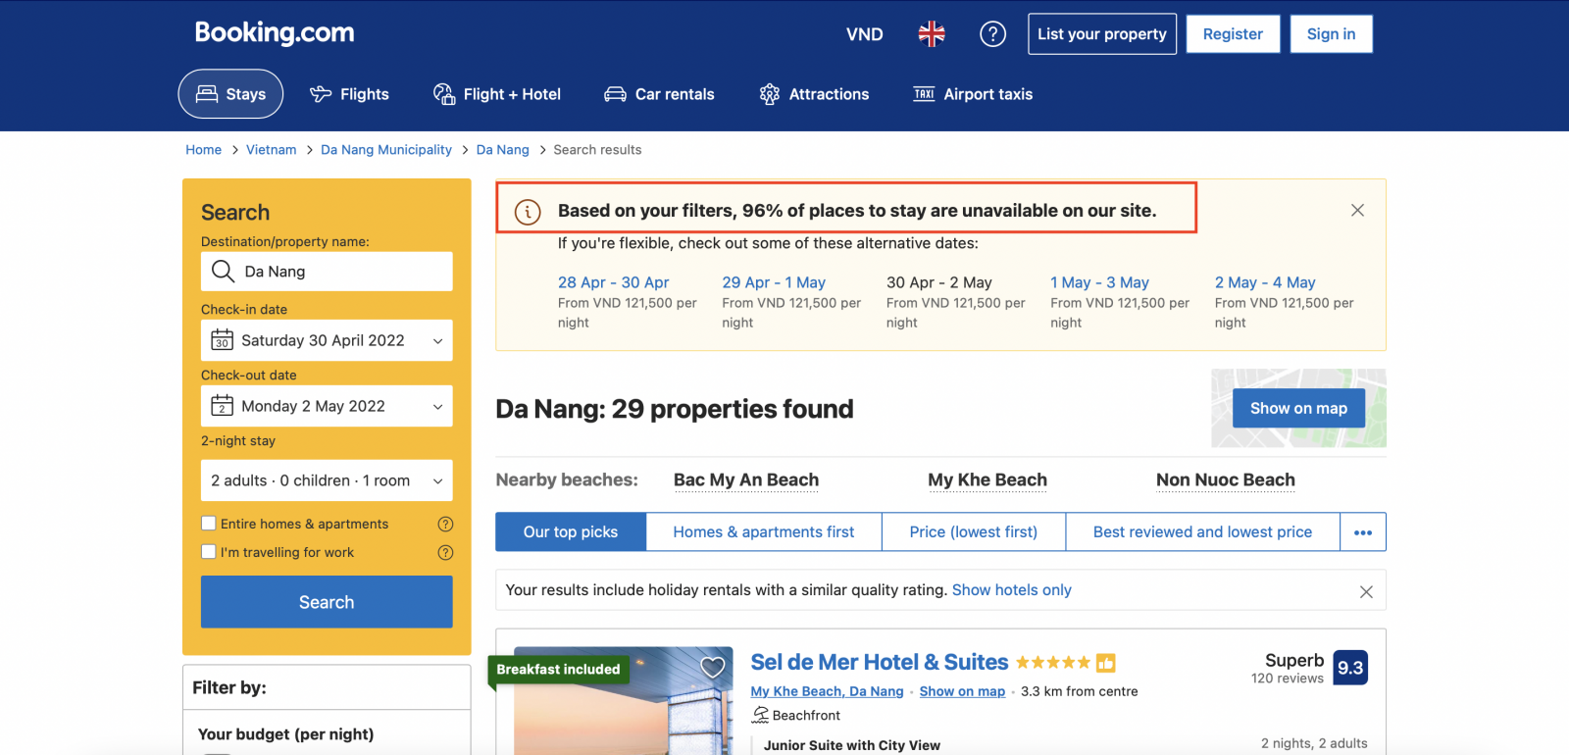This screenshot has height=755, width=1569.
Task: Click the check-in calendar icon
Action: coord(223,340)
